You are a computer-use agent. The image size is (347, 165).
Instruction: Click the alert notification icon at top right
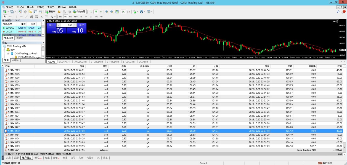coord(344,12)
